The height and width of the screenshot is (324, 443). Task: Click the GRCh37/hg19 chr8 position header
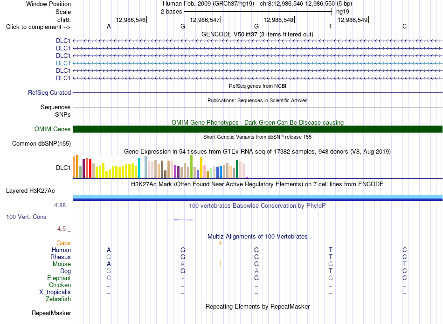257,4
